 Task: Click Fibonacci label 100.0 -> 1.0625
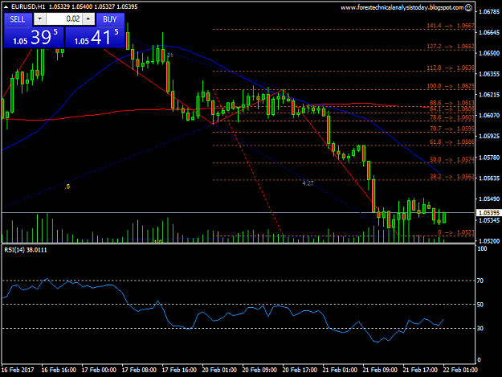tap(451, 86)
